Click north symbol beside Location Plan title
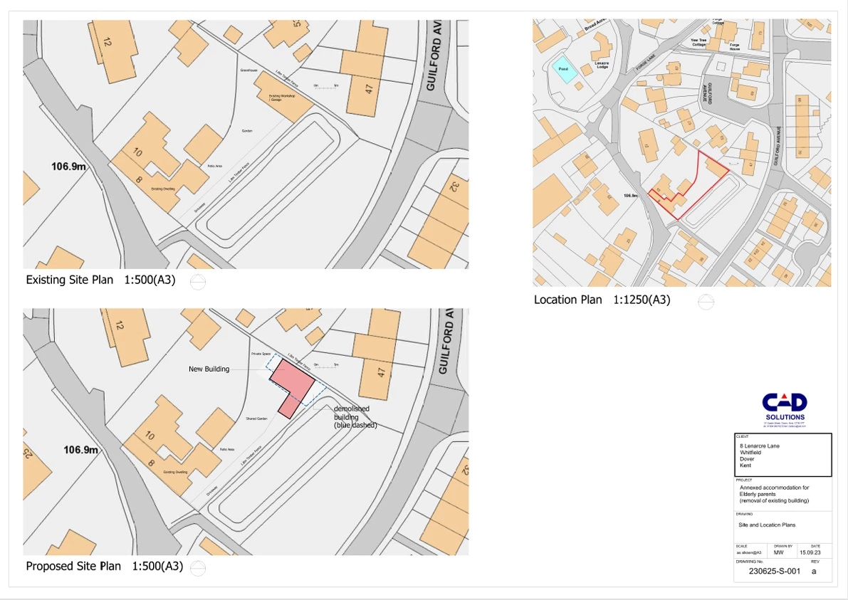The image size is (848, 600). [706, 302]
